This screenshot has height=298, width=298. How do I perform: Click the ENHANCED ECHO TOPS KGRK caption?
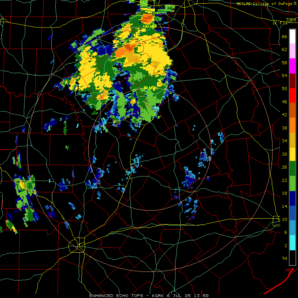(149, 296)
